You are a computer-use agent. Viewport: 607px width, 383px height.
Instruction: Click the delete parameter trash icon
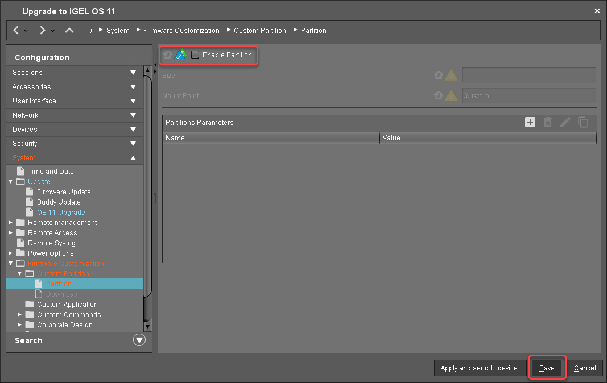pyautogui.click(x=547, y=122)
